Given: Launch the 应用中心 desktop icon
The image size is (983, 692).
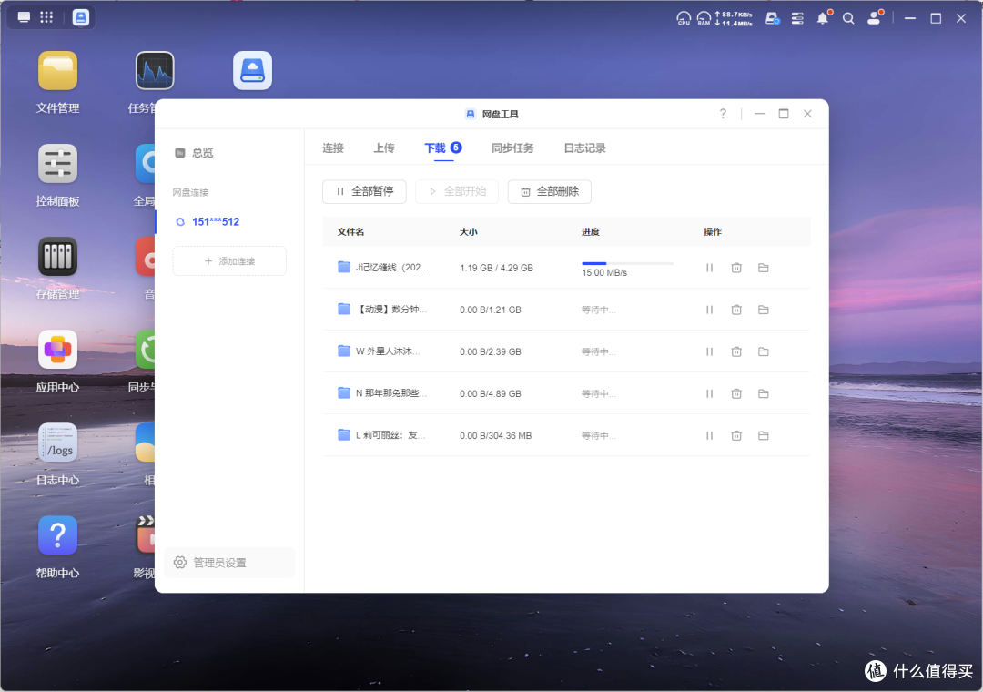Looking at the screenshot, I should [57, 350].
